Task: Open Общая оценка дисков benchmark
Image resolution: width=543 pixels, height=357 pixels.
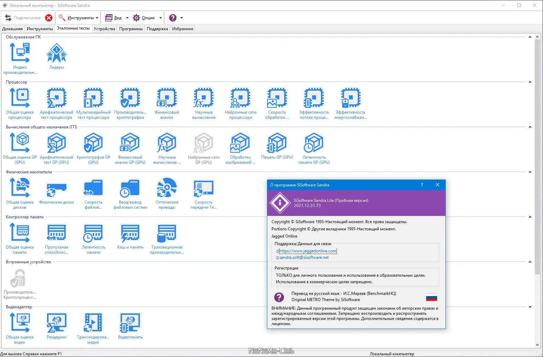Action: [20, 193]
